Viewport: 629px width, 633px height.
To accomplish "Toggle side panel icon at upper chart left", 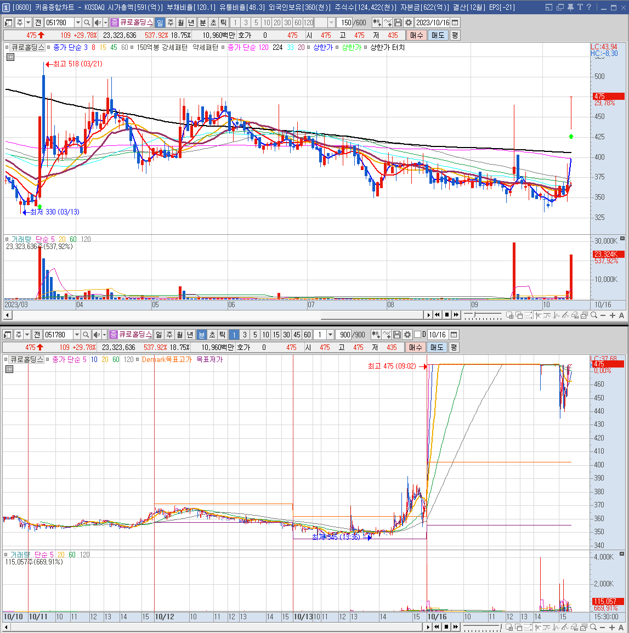I will point(8,22).
